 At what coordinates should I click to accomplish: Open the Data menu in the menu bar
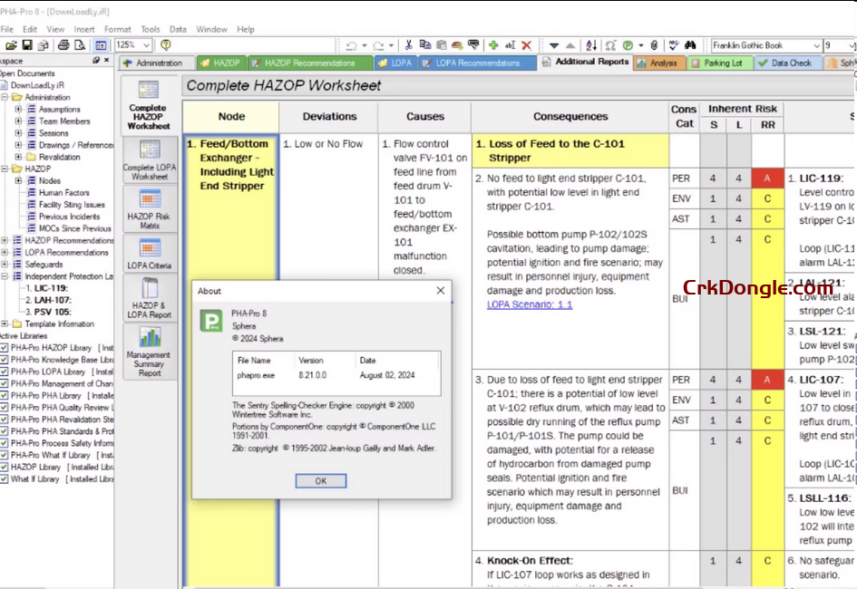point(178,28)
